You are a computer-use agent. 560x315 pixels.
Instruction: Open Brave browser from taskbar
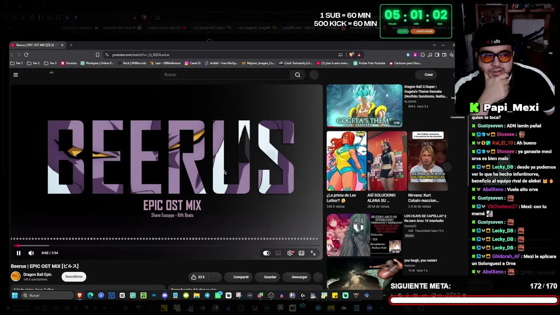[x=80, y=296]
